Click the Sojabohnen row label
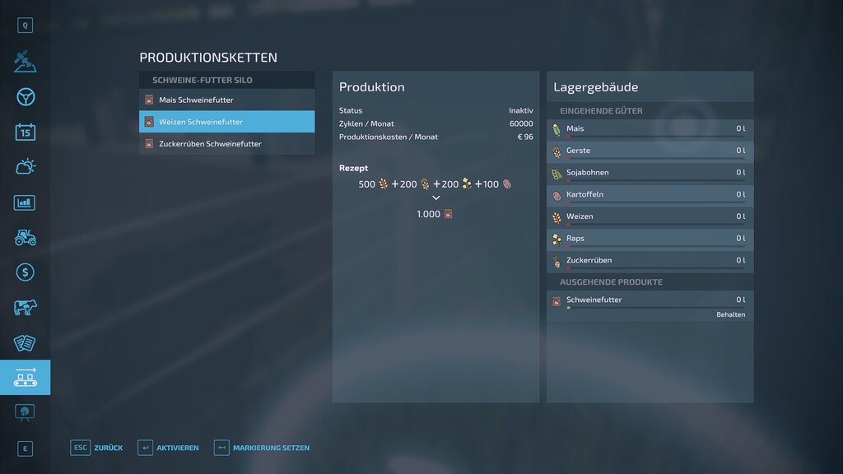The height and width of the screenshot is (474, 843). click(588, 173)
